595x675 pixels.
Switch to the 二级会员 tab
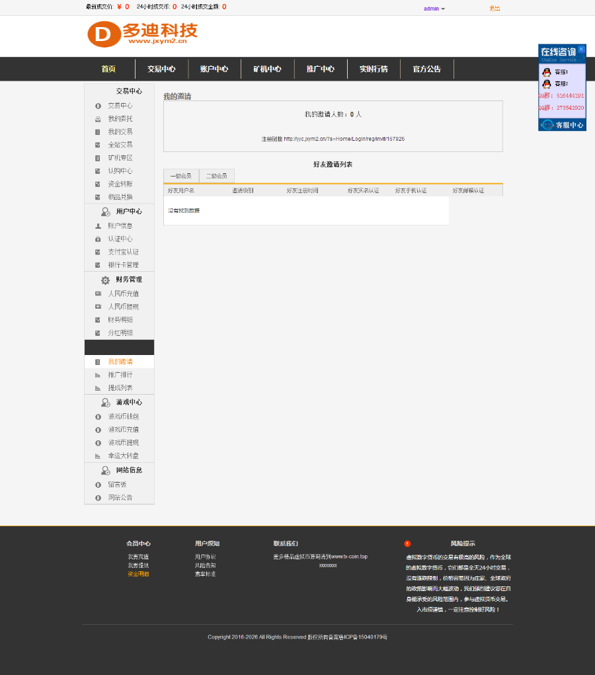tap(217, 176)
